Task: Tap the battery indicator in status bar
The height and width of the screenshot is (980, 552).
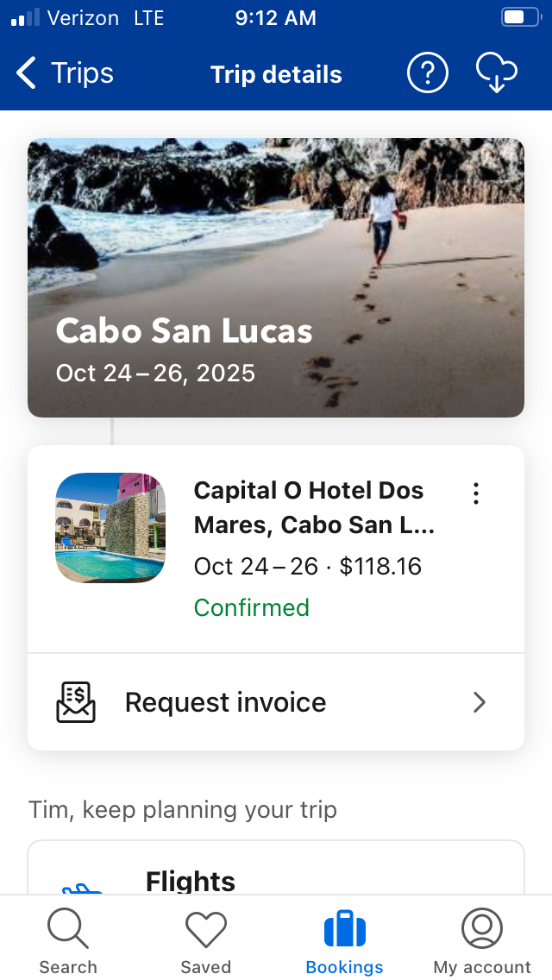Action: coord(520,17)
